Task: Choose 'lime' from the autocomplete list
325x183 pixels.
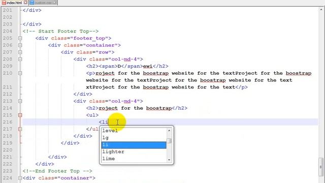Action: [134, 159]
